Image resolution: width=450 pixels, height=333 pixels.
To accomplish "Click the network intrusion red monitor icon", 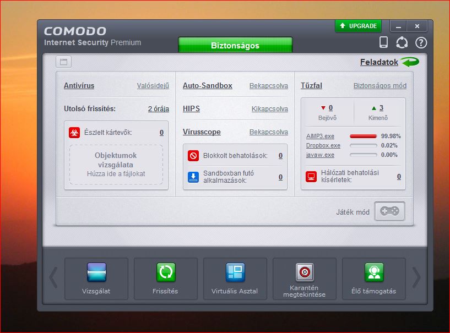I will click(311, 177).
